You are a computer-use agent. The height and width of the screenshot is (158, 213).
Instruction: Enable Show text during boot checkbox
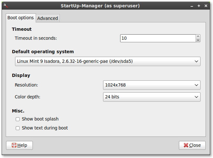(18, 128)
